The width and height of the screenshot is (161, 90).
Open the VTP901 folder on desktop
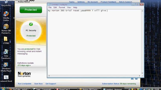6,40
